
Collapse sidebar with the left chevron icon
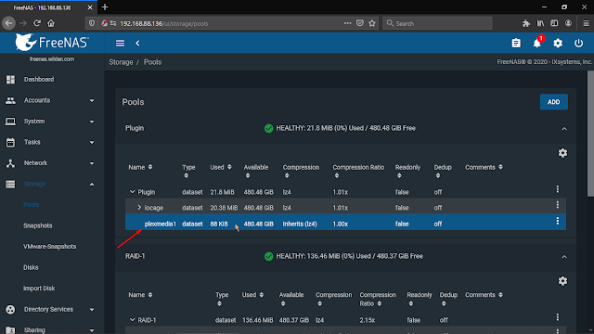click(x=137, y=44)
